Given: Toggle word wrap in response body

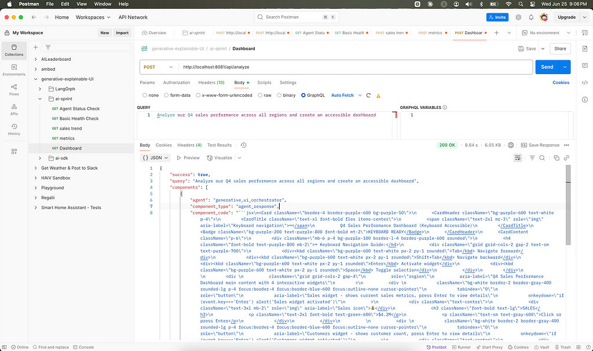Looking at the screenshot, I should 518,158.
